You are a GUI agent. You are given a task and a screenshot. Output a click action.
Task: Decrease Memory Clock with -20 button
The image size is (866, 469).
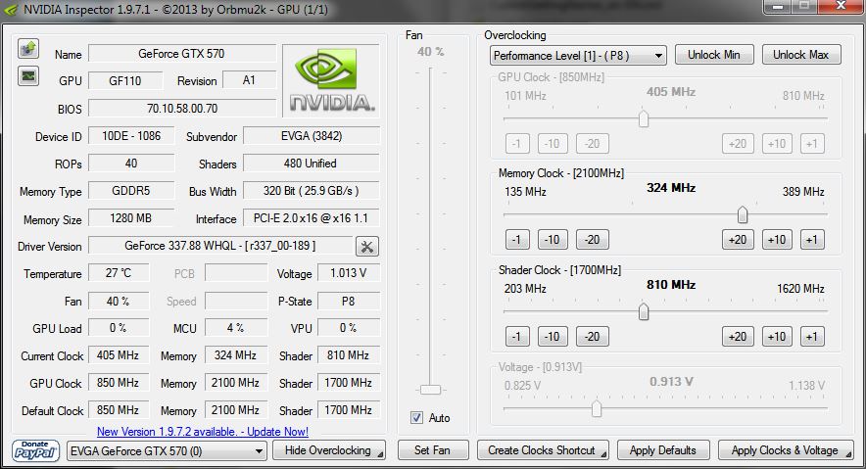click(592, 240)
